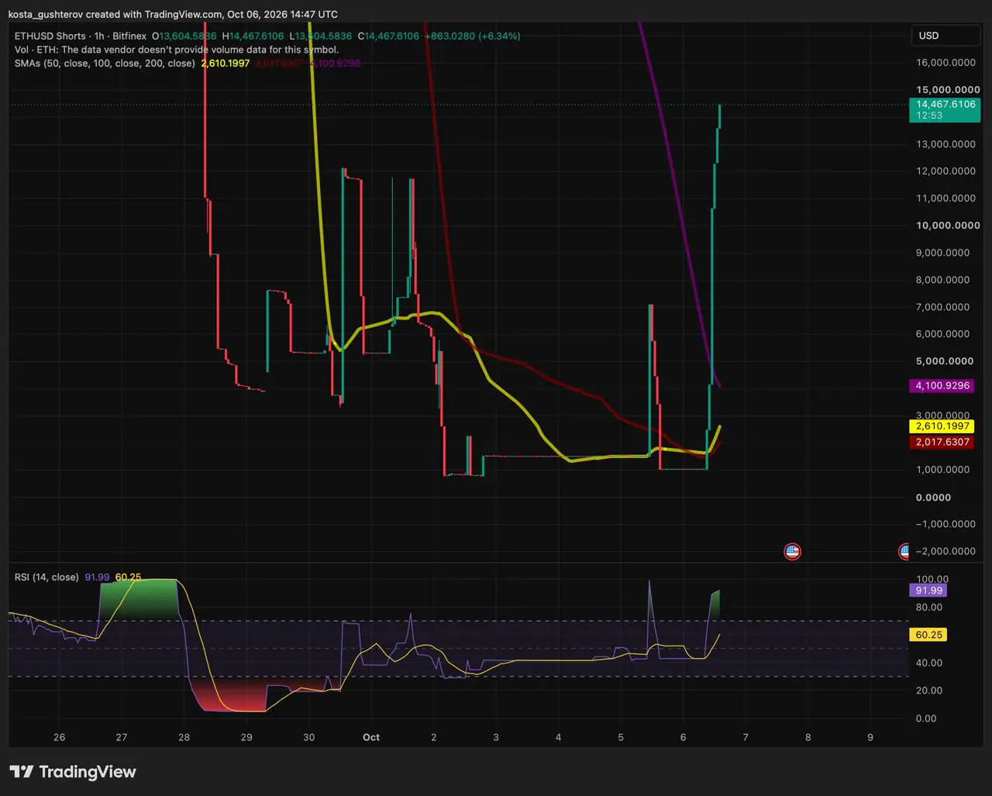Select the RSI (14, close) indicator legend
This screenshot has width=992, height=796.
[46, 577]
